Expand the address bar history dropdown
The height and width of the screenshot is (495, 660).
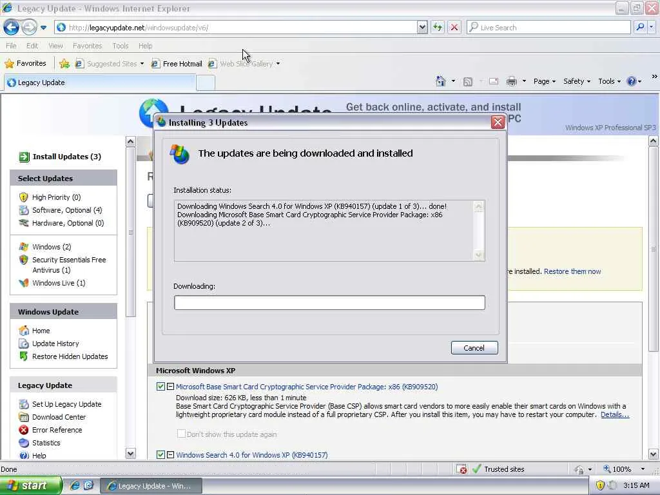coord(422,27)
